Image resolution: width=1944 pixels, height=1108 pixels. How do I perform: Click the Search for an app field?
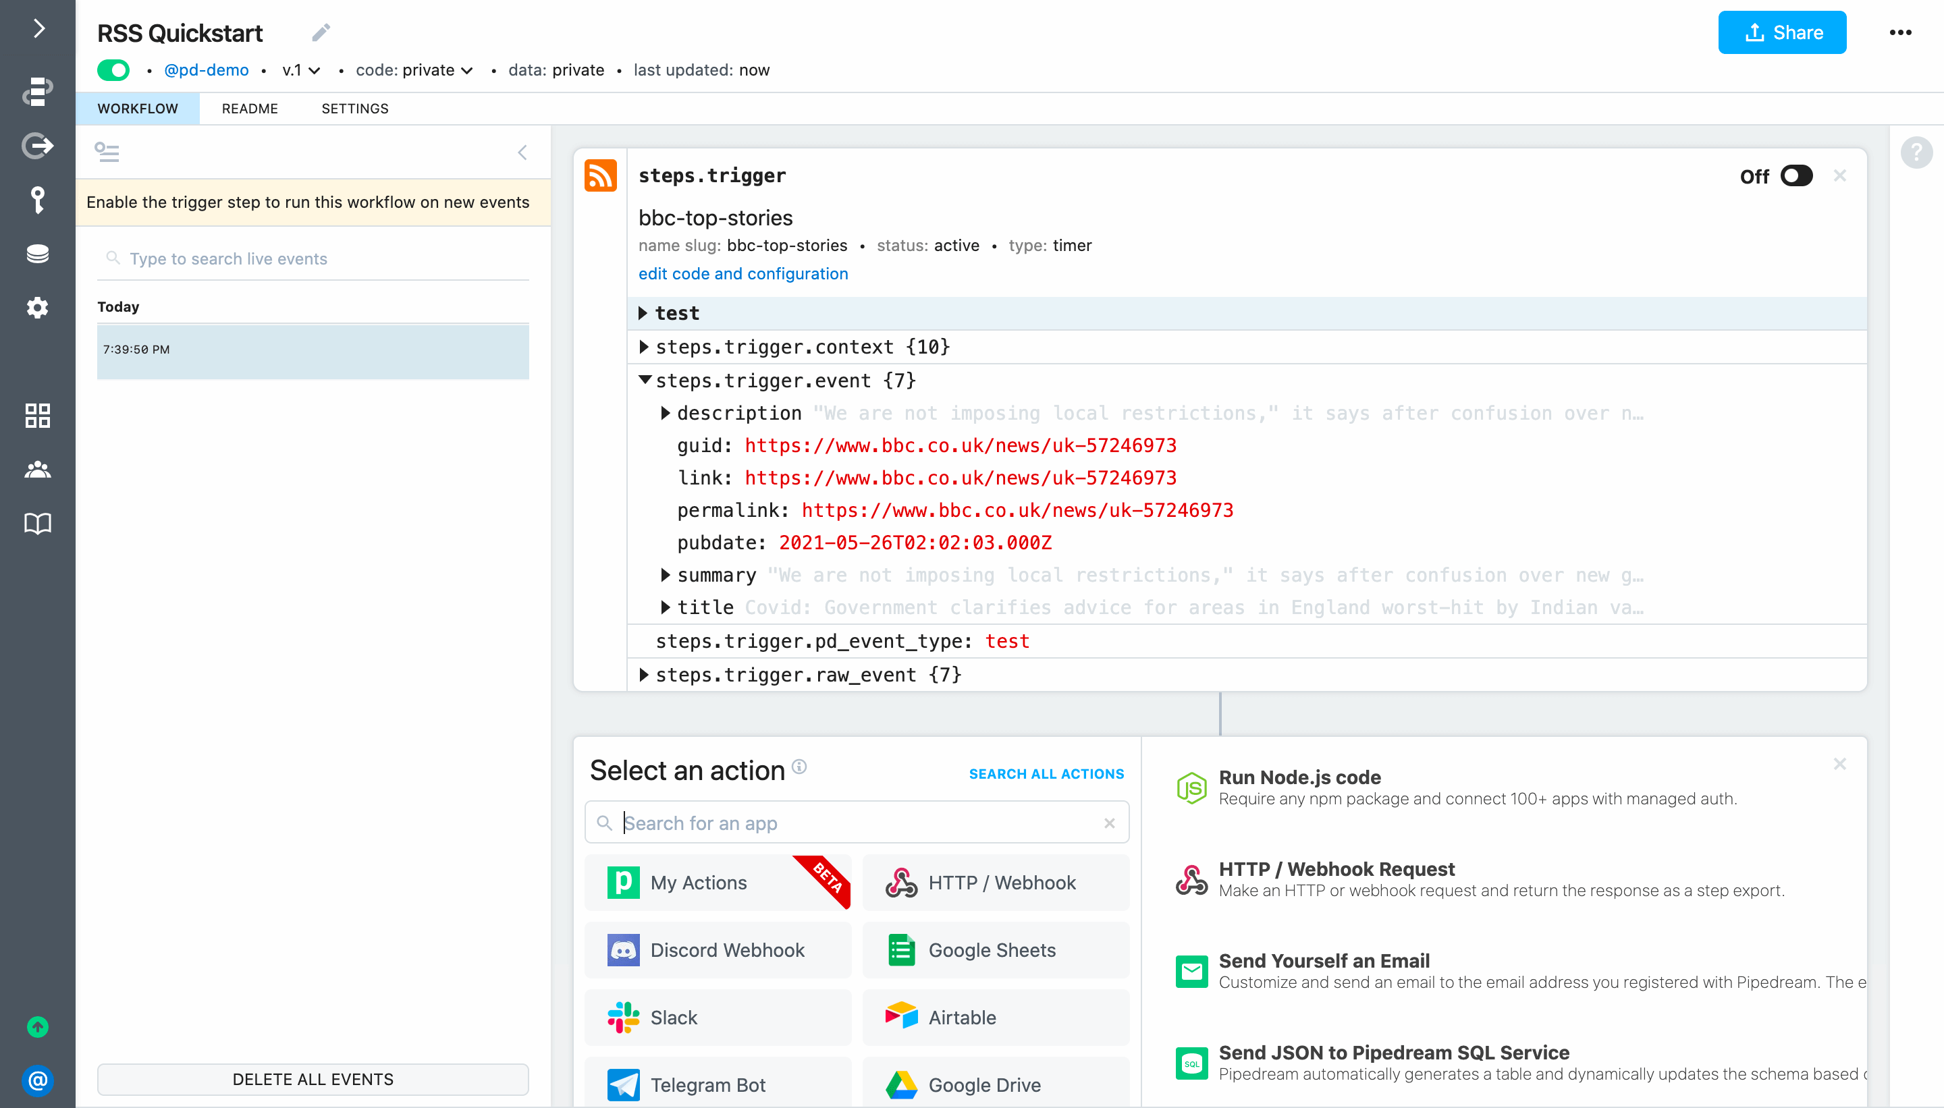click(857, 823)
